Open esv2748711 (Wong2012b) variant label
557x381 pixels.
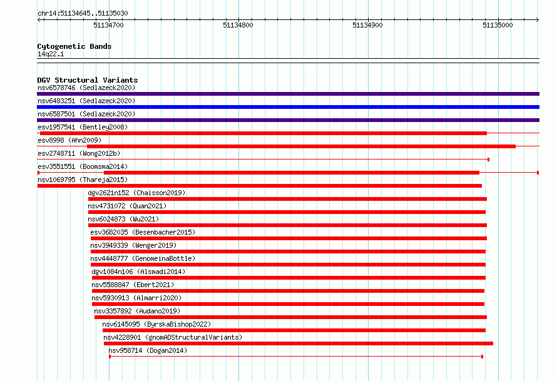(79, 153)
